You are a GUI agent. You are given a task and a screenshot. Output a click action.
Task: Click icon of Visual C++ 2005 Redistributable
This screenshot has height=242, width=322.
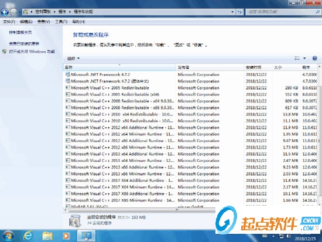pyautogui.click(x=67, y=88)
